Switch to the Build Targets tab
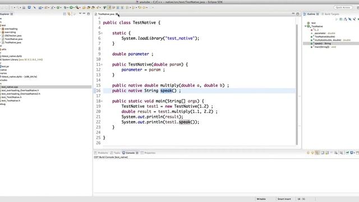Image resolution: width=359 pixels, height=202 pixels. [x=330, y=14]
